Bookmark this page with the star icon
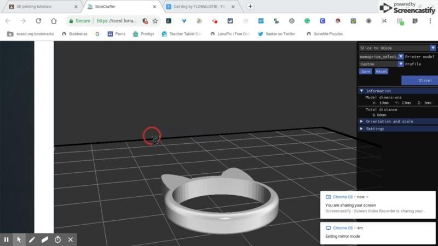438x246 pixels. [x=155, y=21]
